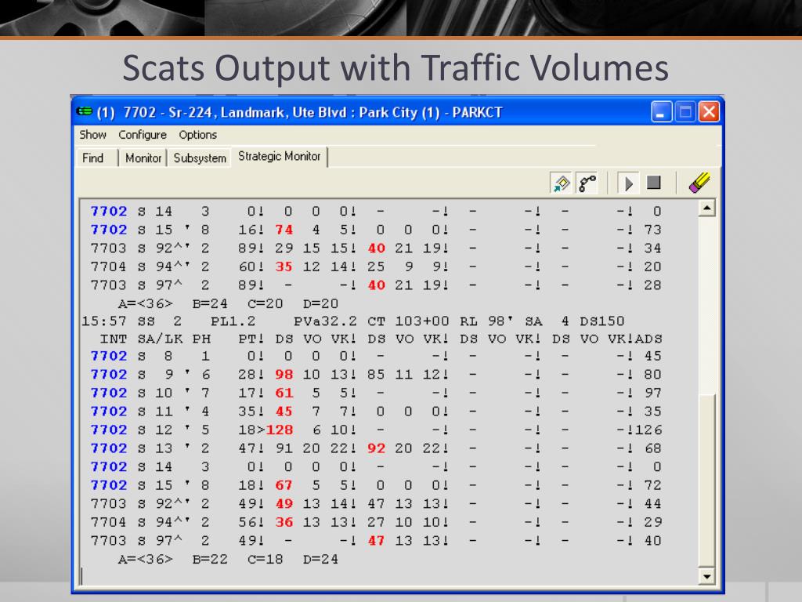
Task: Click the scrollbar up arrow
Action: tap(706, 208)
